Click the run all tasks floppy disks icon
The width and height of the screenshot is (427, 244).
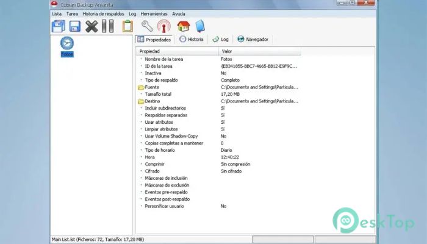[59, 26]
